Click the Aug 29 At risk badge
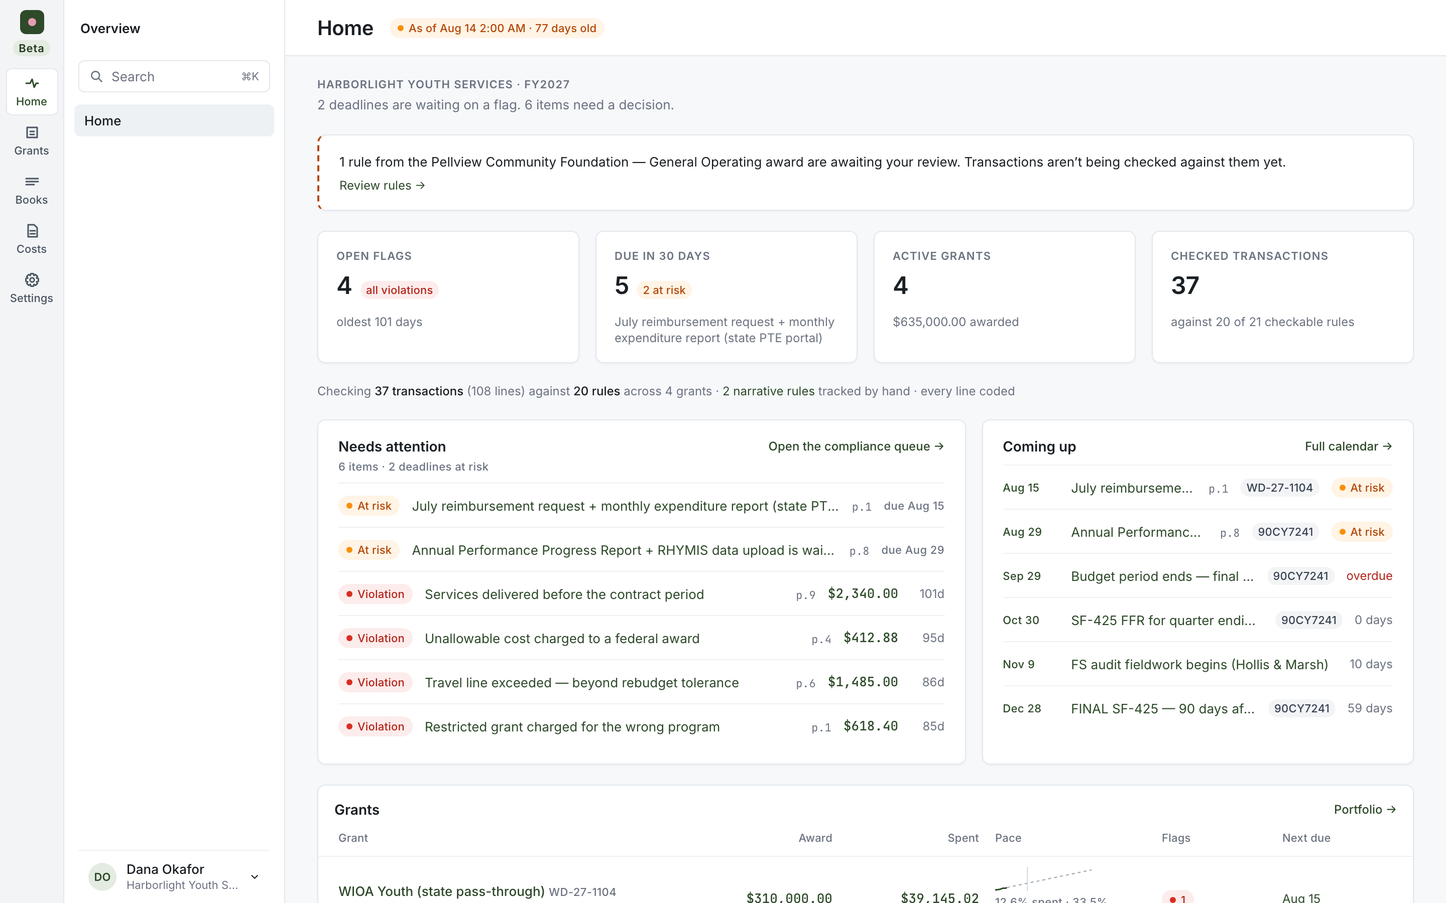 point(1362,532)
